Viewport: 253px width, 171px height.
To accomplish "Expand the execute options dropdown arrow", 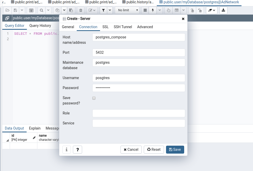I will click(x=160, y=10).
